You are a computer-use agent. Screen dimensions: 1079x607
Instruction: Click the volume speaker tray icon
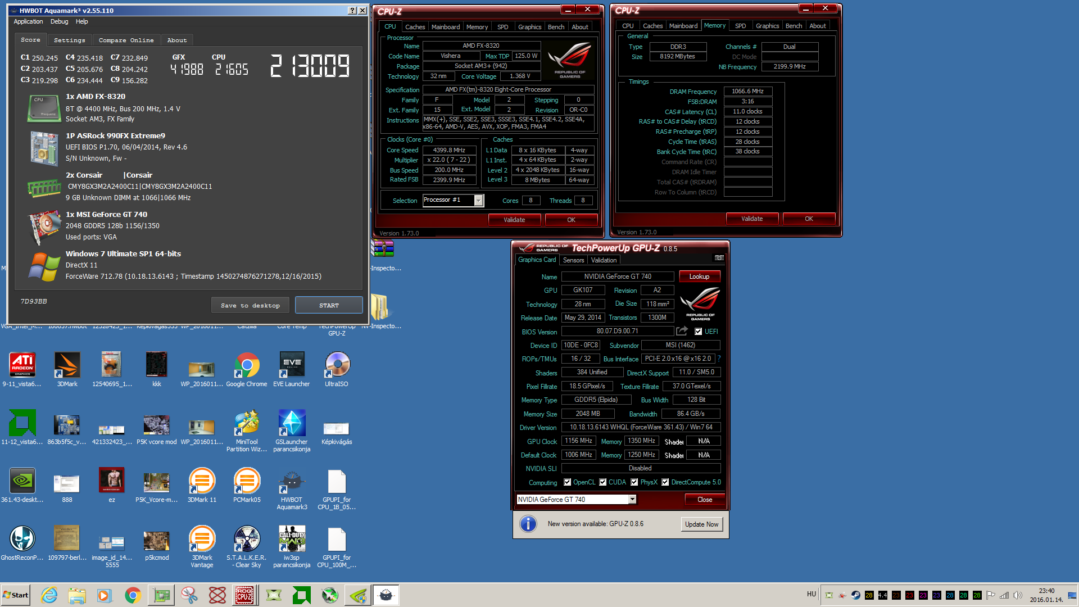click(x=1018, y=595)
